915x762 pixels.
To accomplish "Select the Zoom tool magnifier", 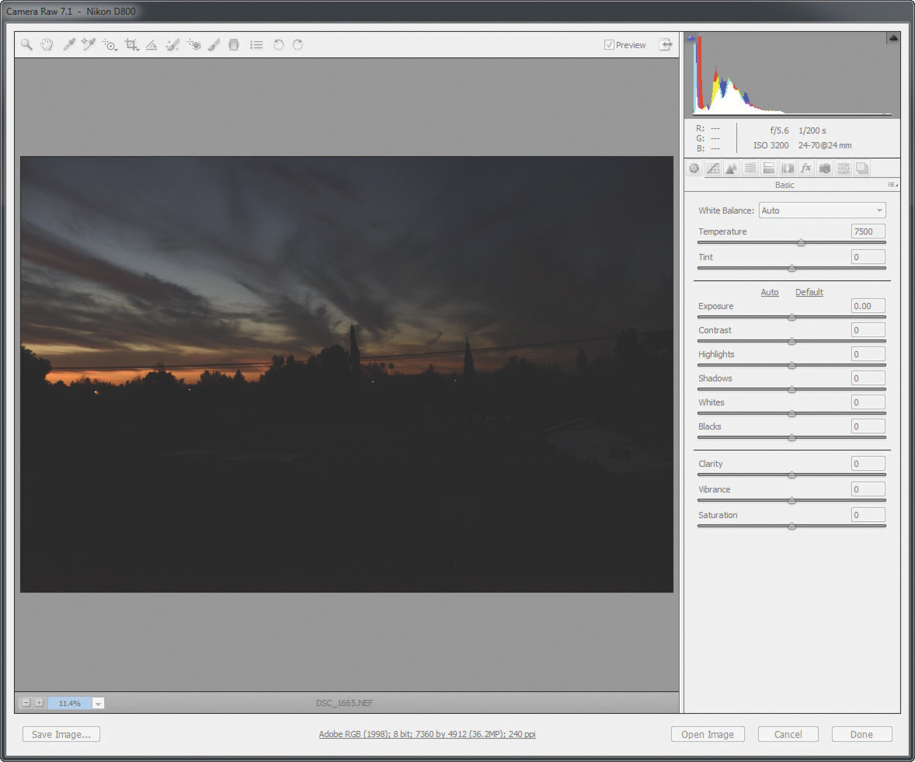I will (26, 45).
